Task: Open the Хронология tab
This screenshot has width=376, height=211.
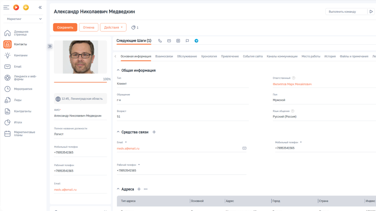Action: coord(209,56)
